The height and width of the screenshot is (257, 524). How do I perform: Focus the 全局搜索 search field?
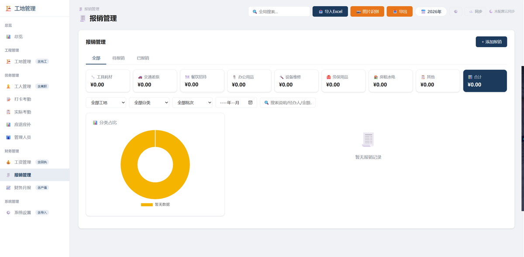point(279,11)
